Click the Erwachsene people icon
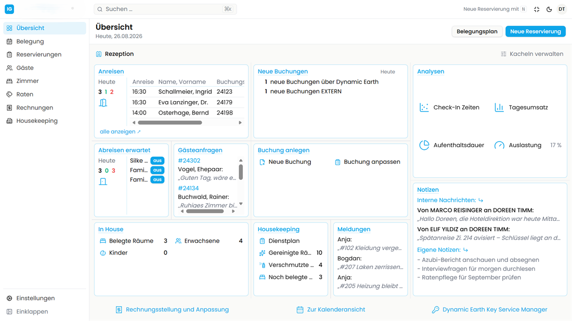Viewport: 572px width, 321px height. pos(178,241)
